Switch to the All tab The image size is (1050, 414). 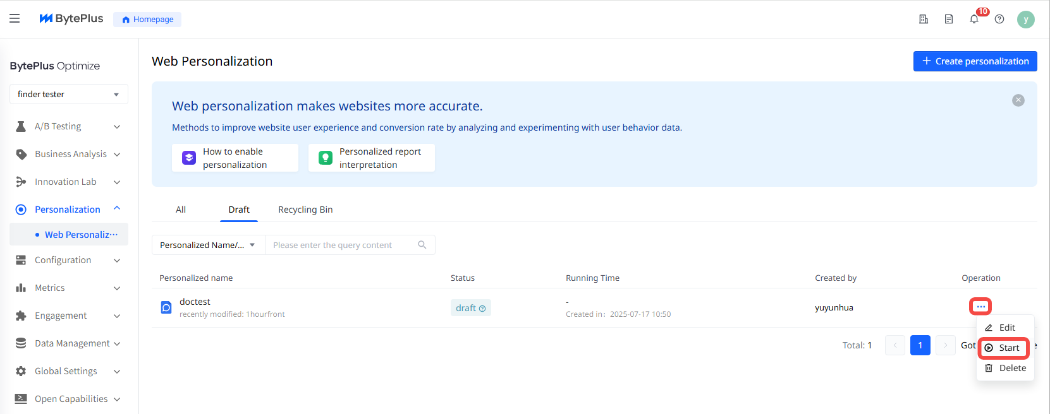click(181, 210)
